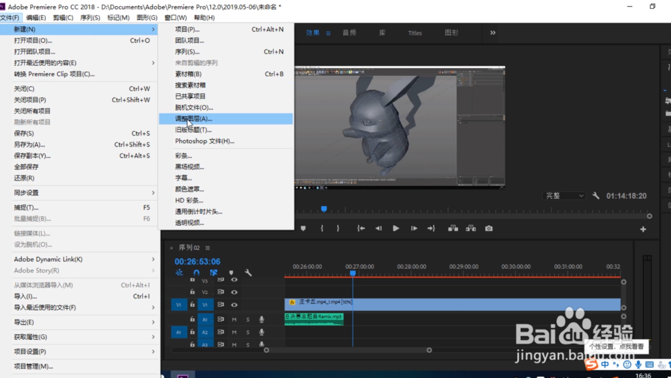Solo the A2 audio track
Screen dimensions: 671x378
pos(248,332)
